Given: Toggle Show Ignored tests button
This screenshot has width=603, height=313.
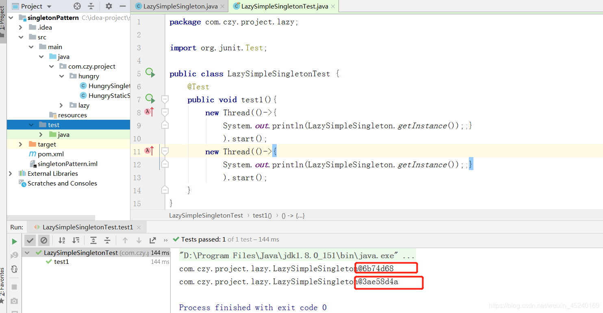Looking at the screenshot, I should pyautogui.click(x=43, y=240).
